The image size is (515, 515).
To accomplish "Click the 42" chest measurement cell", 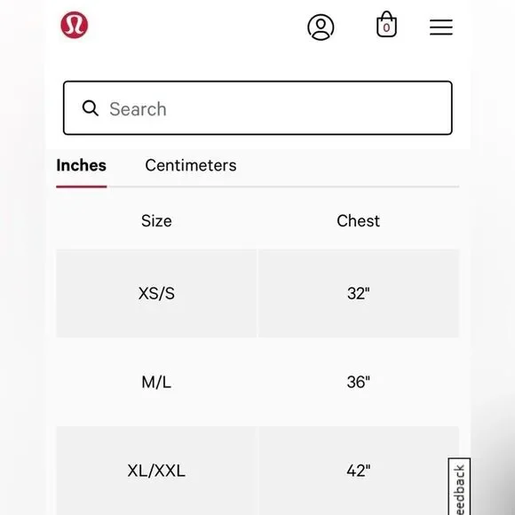I will (359, 471).
